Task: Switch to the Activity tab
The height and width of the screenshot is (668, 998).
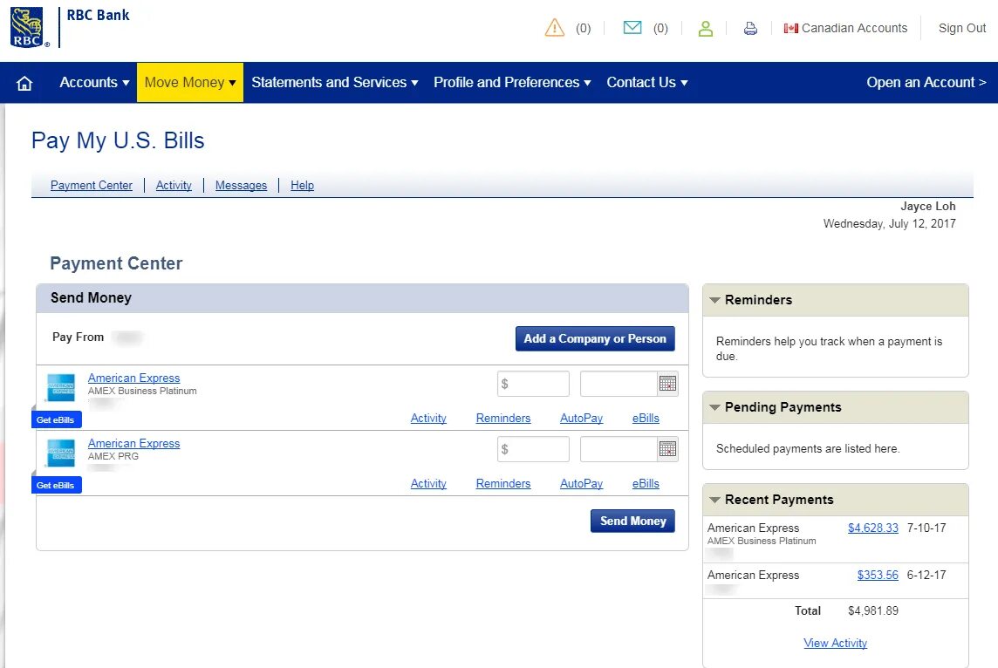Action: click(173, 185)
